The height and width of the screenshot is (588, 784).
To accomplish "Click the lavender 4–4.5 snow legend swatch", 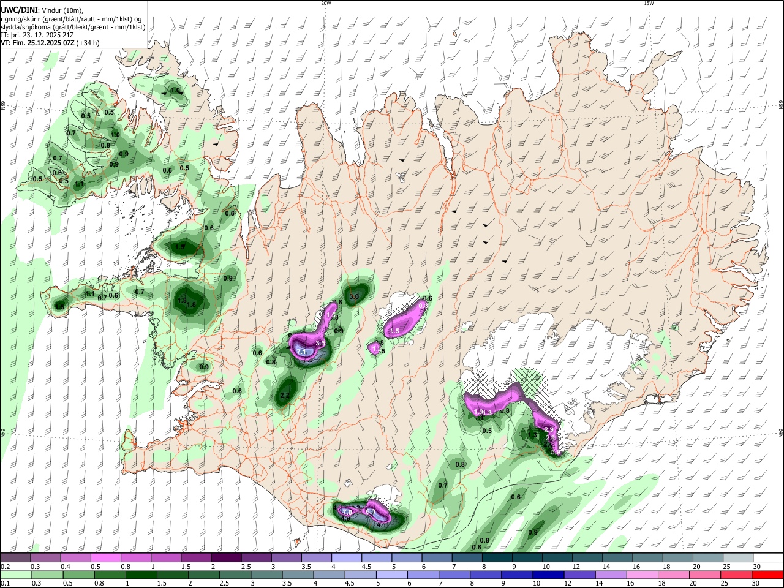I will tap(346, 557).
